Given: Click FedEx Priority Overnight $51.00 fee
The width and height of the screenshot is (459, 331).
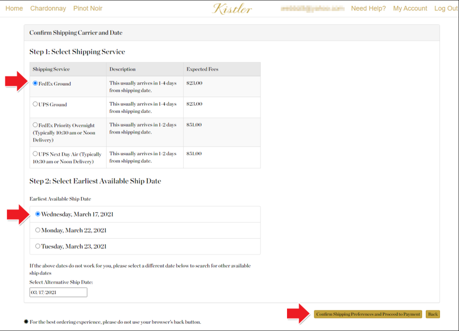Looking at the screenshot, I should point(222,133).
